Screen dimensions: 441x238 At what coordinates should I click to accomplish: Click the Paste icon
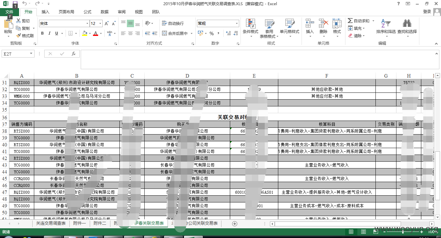[x=8, y=24]
